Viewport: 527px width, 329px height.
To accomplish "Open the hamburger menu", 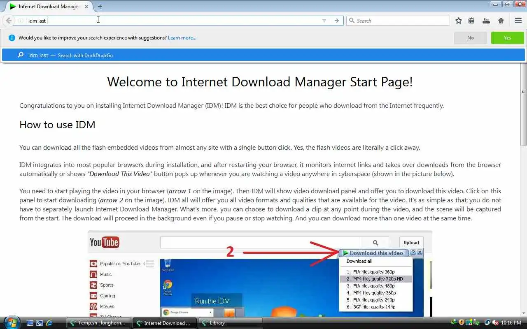I will (x=518, y=21).
